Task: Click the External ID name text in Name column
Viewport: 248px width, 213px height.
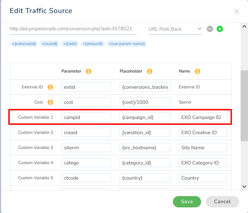Action: (189, 87)
